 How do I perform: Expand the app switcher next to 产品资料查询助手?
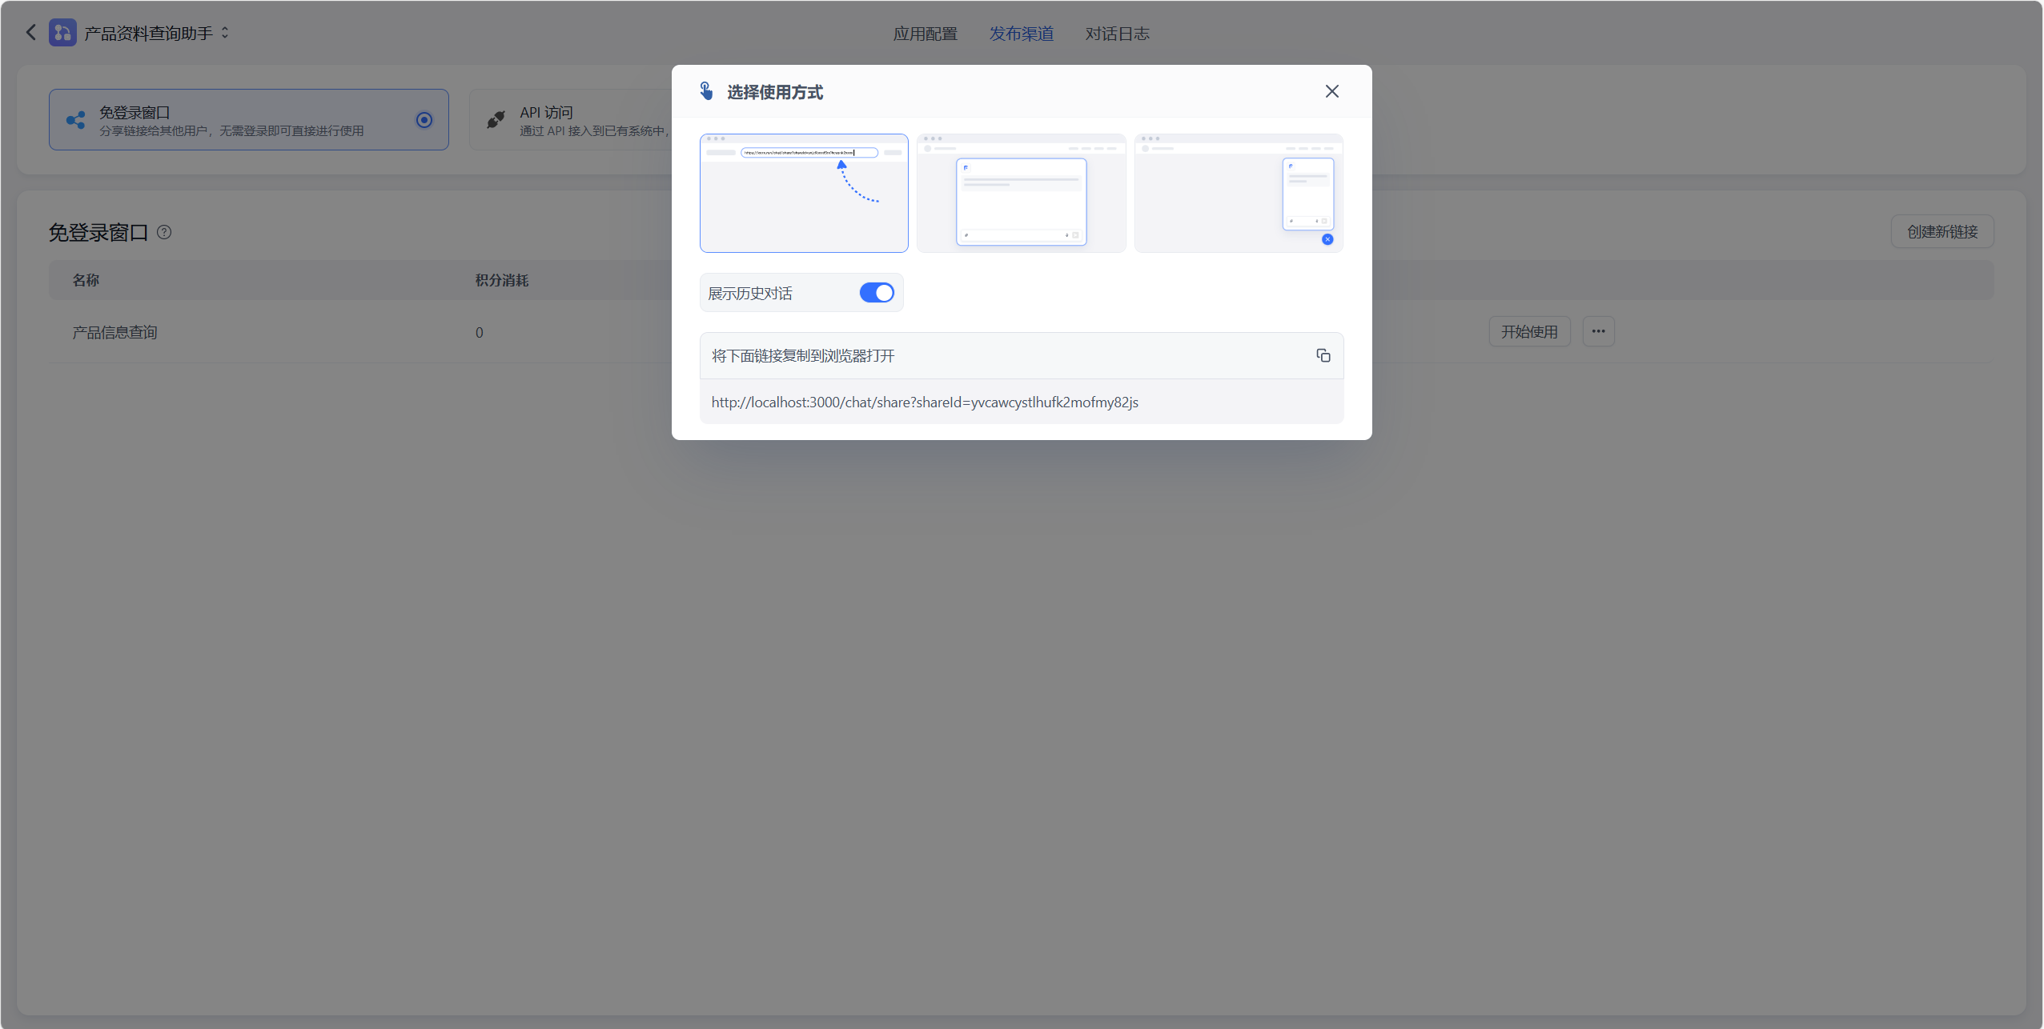coord(225,33)
